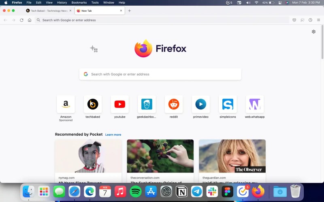Open Slack from the dock
324x202 pixels.
click(212, 191)
